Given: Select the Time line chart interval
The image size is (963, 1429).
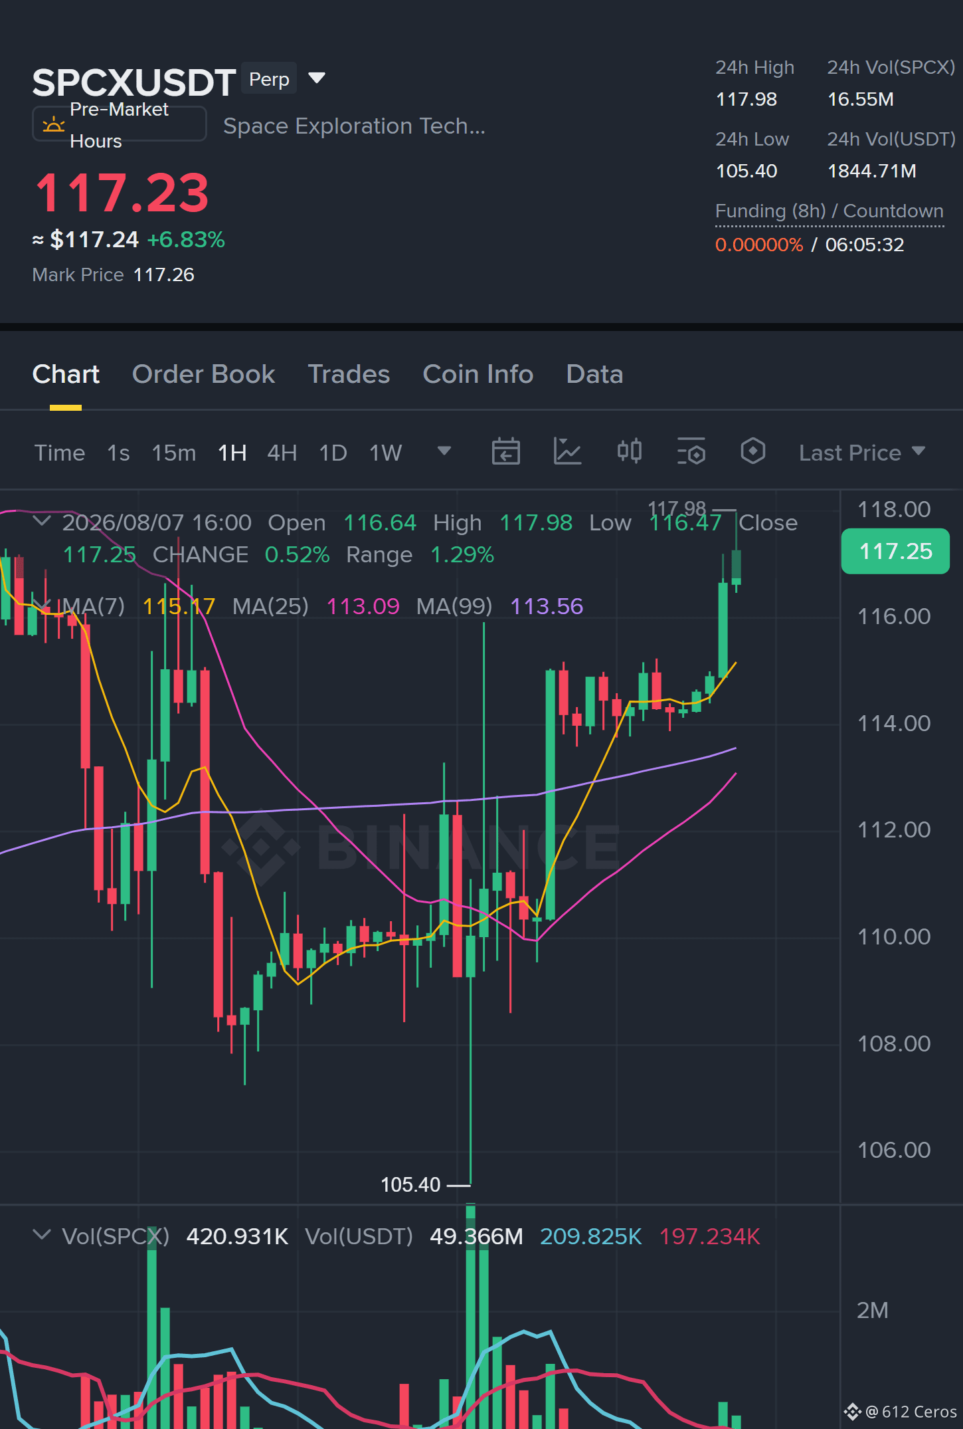Looking at the screenshot, I should (60, 453).
